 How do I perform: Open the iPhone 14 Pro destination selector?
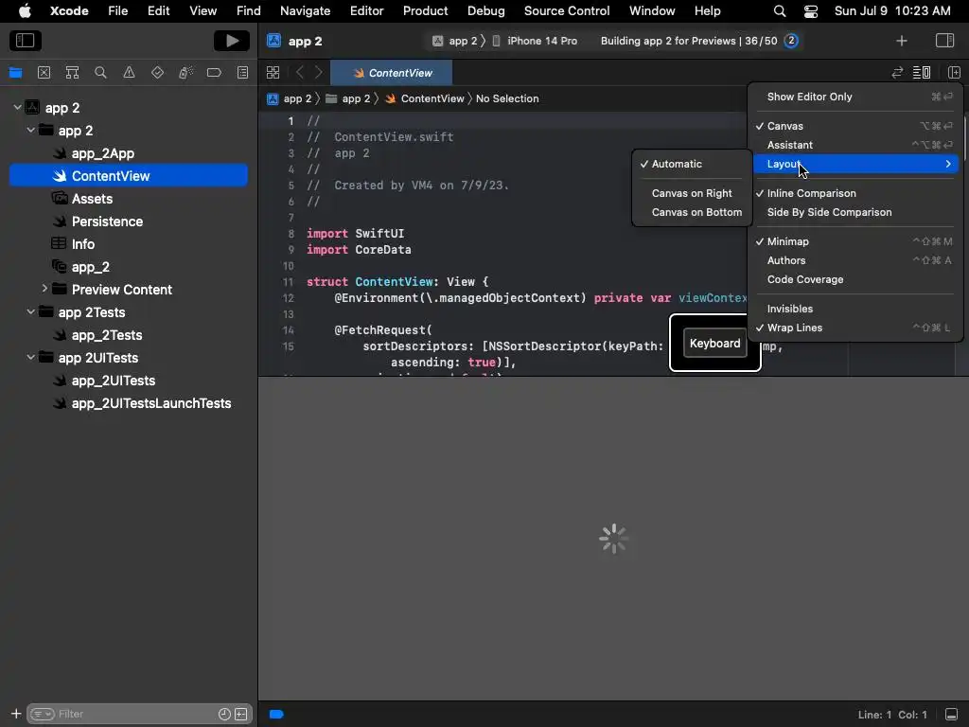point(535,41)
